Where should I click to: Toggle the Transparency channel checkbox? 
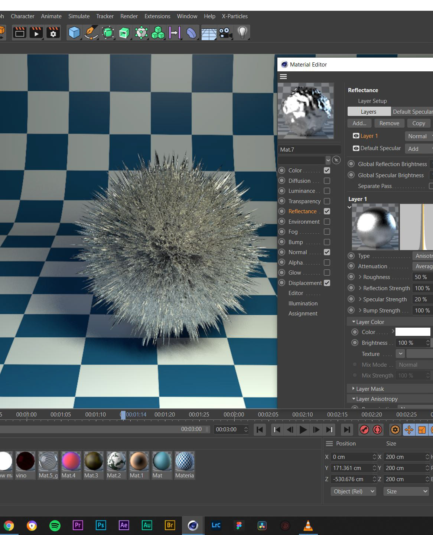click(x=327, y=201)
